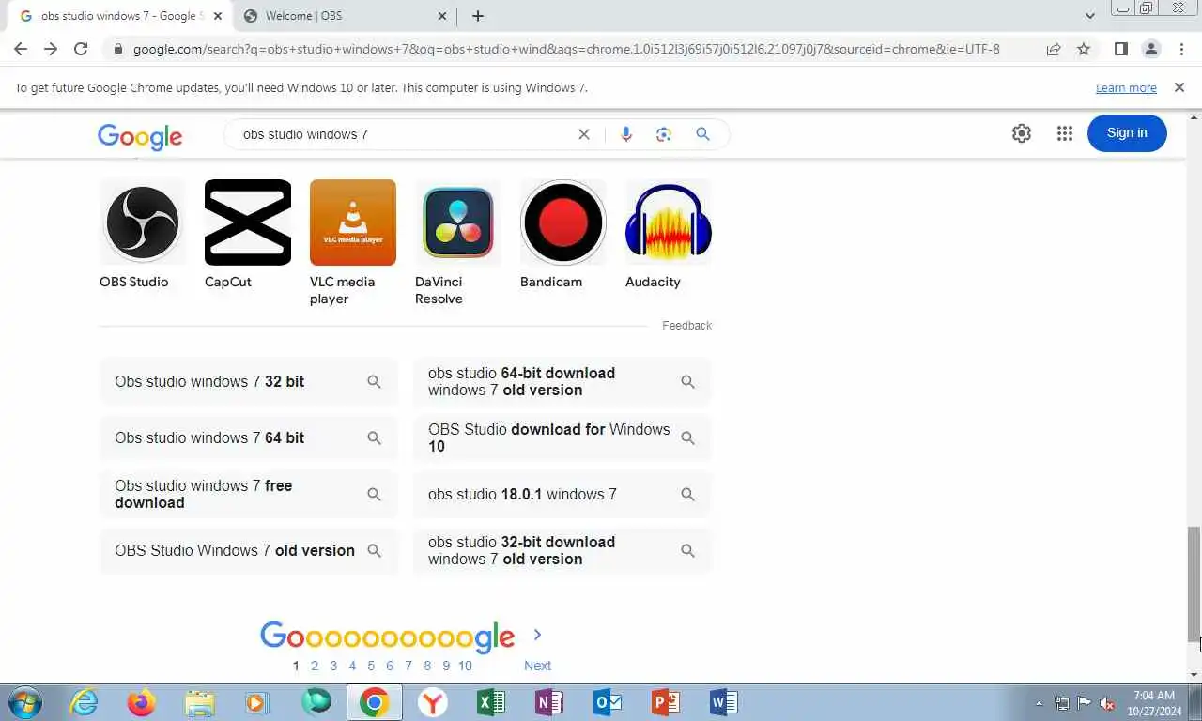Search OBS Studio Windows 7 old version
The image size is (1202, 721).
pos(248,550)
